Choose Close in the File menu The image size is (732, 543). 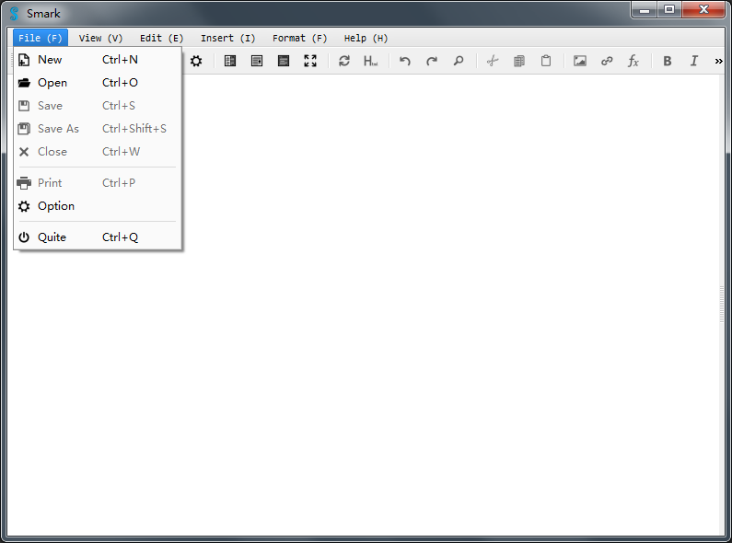tap(97, 152)
